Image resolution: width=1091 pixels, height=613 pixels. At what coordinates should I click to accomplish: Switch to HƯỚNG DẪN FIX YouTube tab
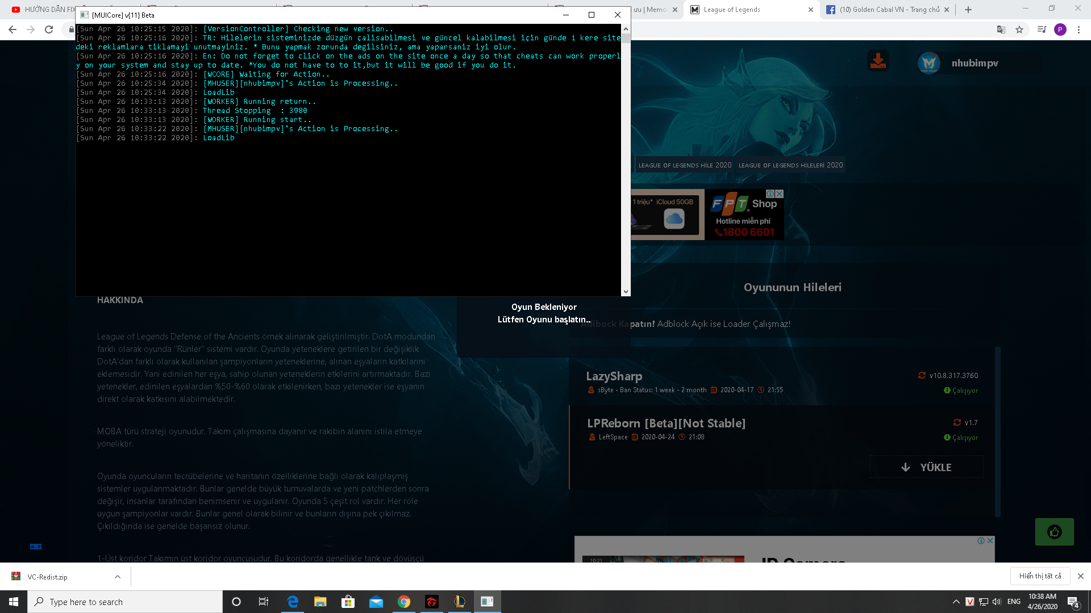tap(43, 10)
